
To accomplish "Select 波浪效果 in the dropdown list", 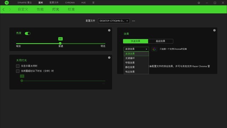I will coord(136,54).
